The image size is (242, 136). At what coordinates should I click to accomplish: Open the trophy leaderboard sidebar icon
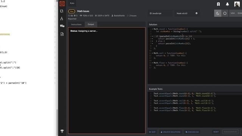pos(62,131)
